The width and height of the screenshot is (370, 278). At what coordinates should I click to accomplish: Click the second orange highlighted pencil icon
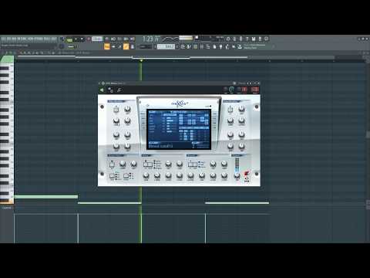(x=126, y=46)
